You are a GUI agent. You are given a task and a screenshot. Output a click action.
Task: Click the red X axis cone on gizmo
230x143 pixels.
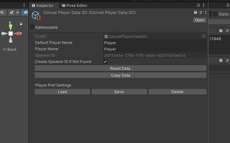click(17, 34)
